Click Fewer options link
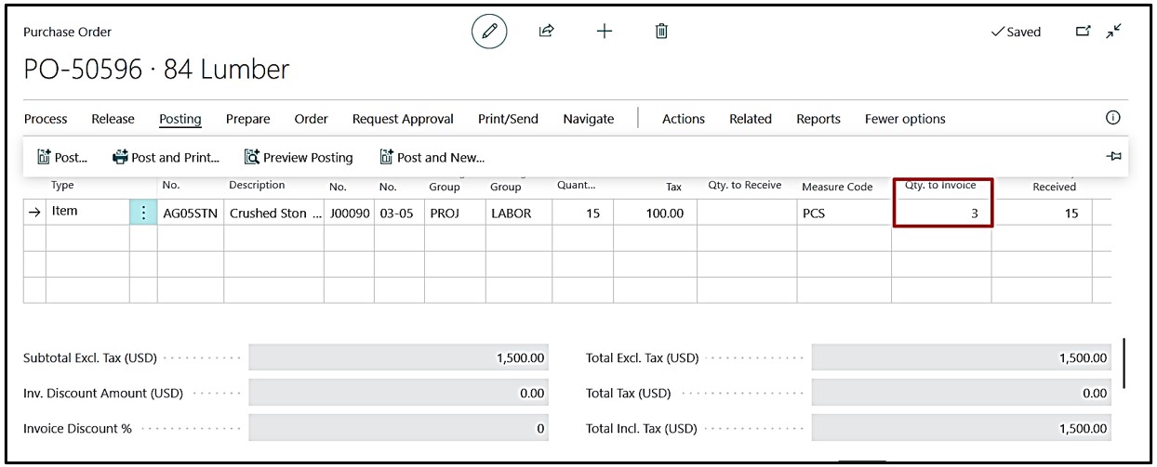This screenshot has width=1157, height=467. point(904,119)
